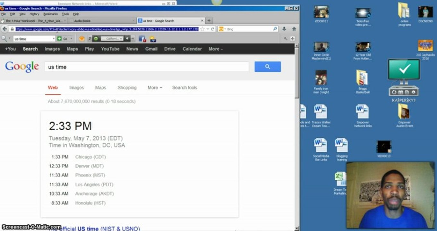437x231 pixels.
Task: Click the Gmail link in Google bar
Action: coord(151,49)
